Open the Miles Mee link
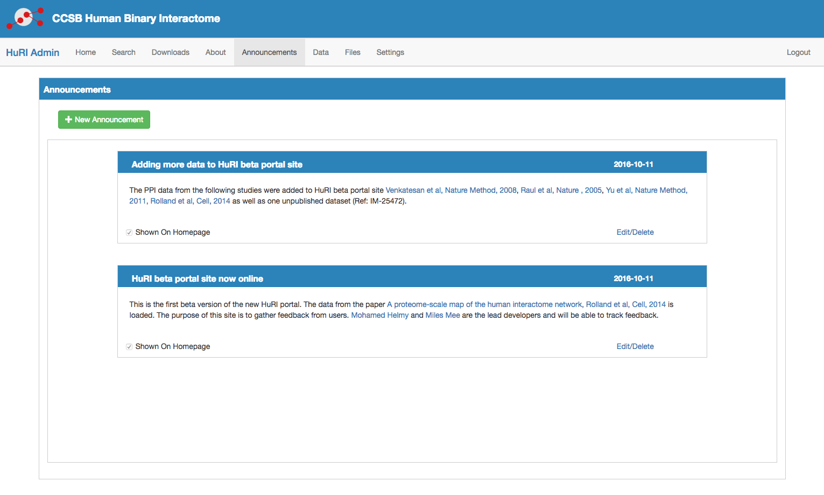The width and height of the screenshot is (824, 495). tap(442, 315)
